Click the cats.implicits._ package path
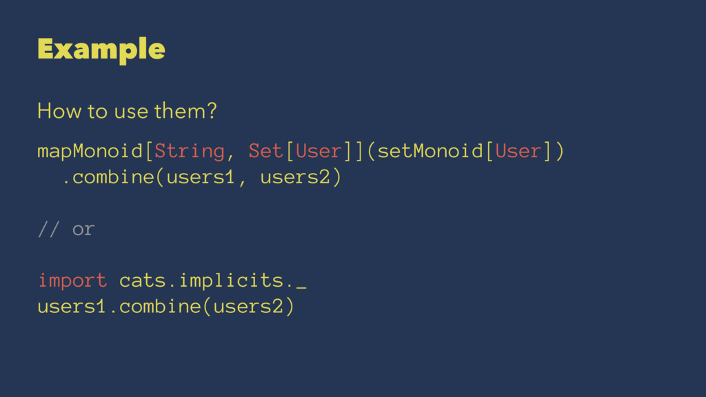The height and width of the screenshot is (397, 706). [x=213, y=281]
